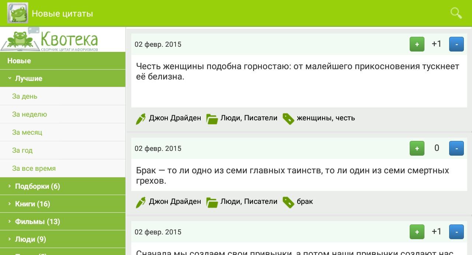Upvote the third quote card
The image size is (472, 255).
417,232
